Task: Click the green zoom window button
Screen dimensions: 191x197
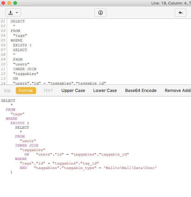Action: click(x=15, y=3)
